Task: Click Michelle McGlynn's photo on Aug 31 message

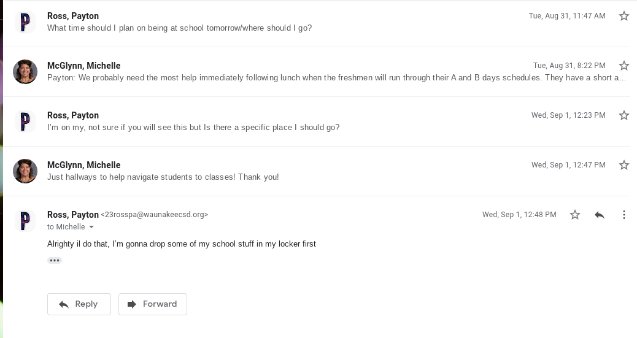Action: [x=25, y=72]
